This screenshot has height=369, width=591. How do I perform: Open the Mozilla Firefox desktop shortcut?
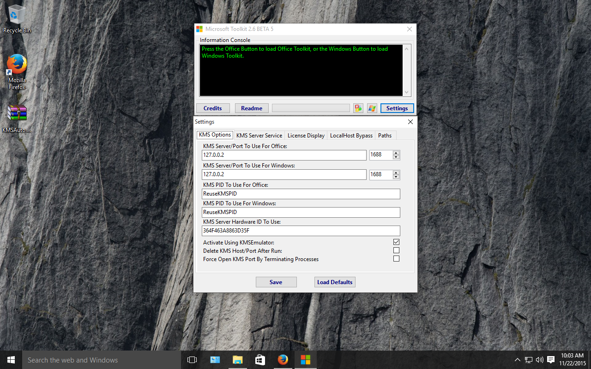click(17, 71)
